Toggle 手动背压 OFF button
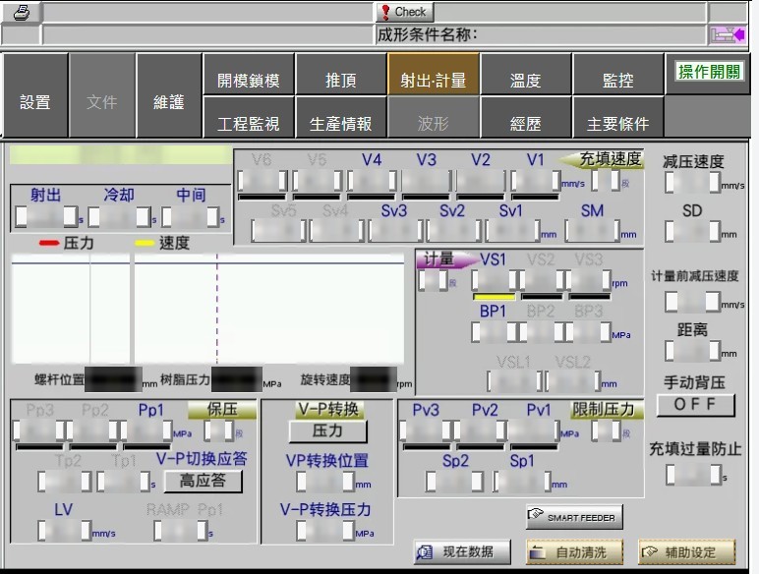 696,405
